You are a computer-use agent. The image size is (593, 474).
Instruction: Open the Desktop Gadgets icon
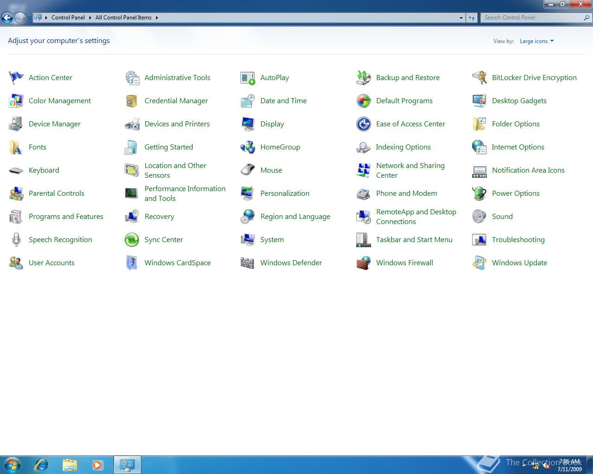point(479,101)
